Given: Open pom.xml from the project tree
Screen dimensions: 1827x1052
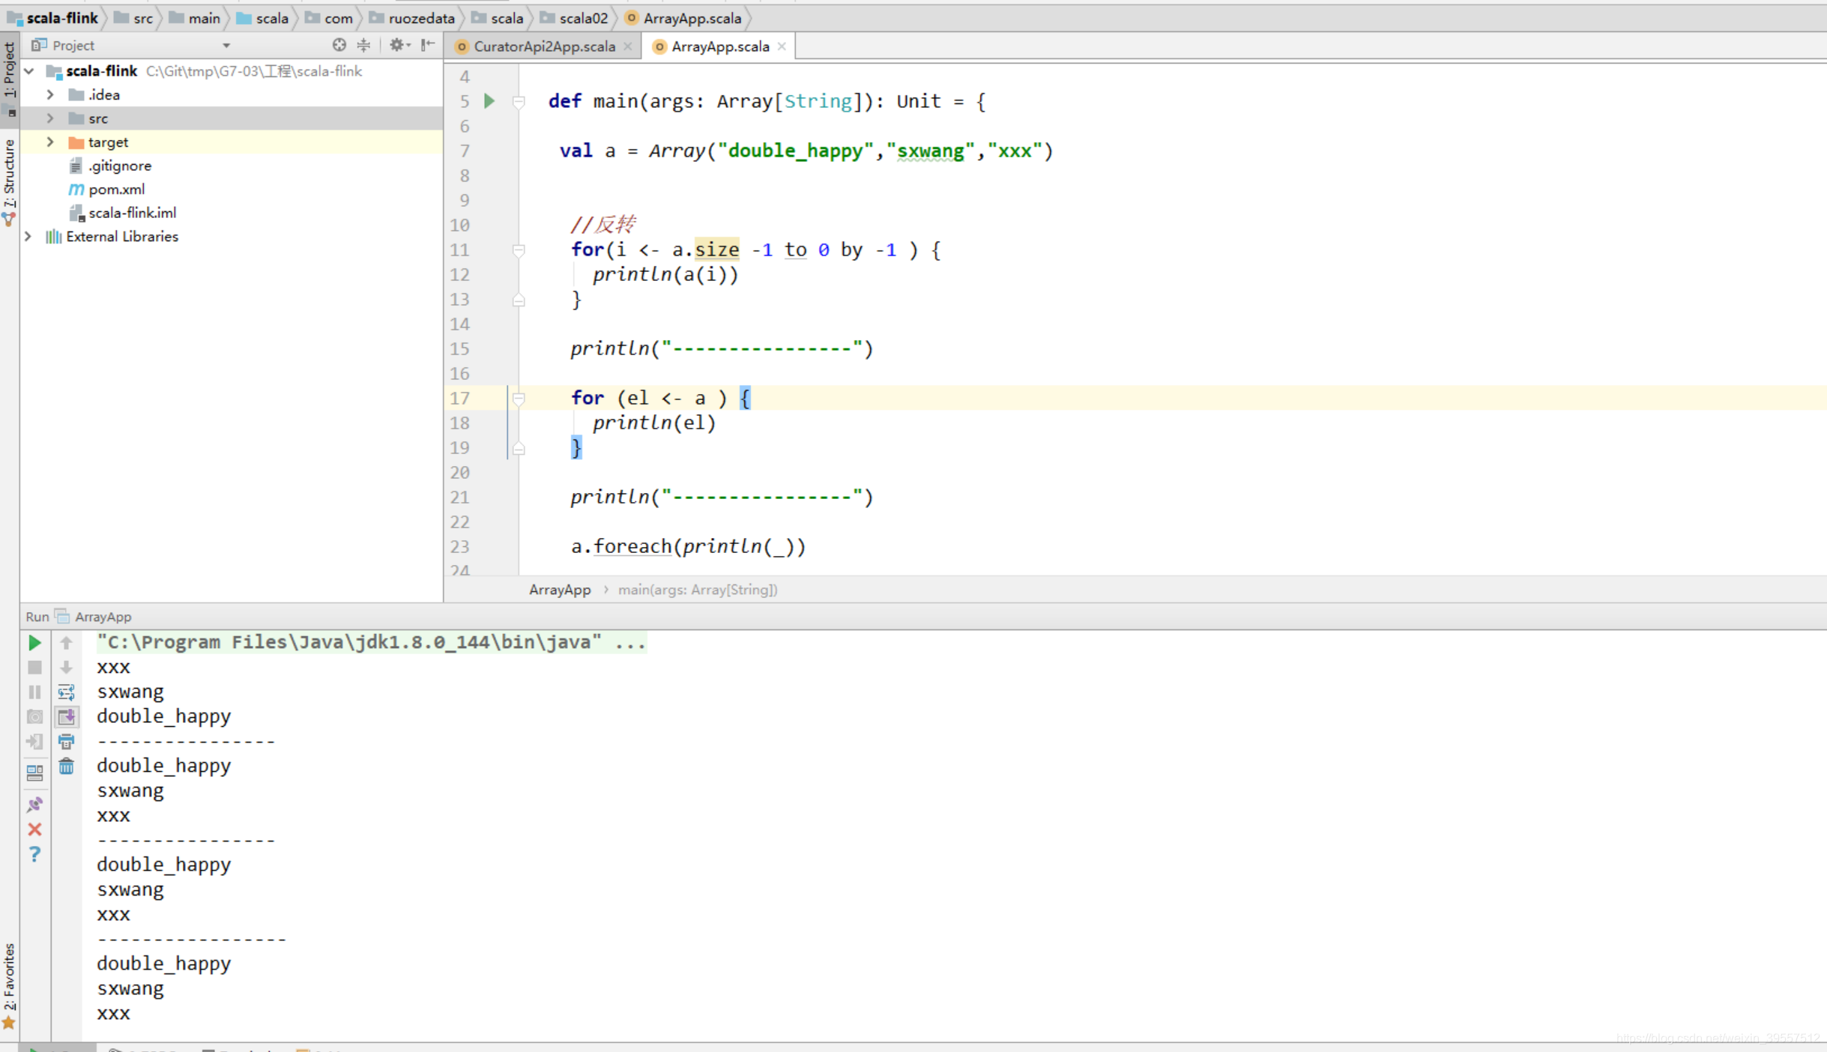Looking at the screenshot, I should (x=116, y=190).
